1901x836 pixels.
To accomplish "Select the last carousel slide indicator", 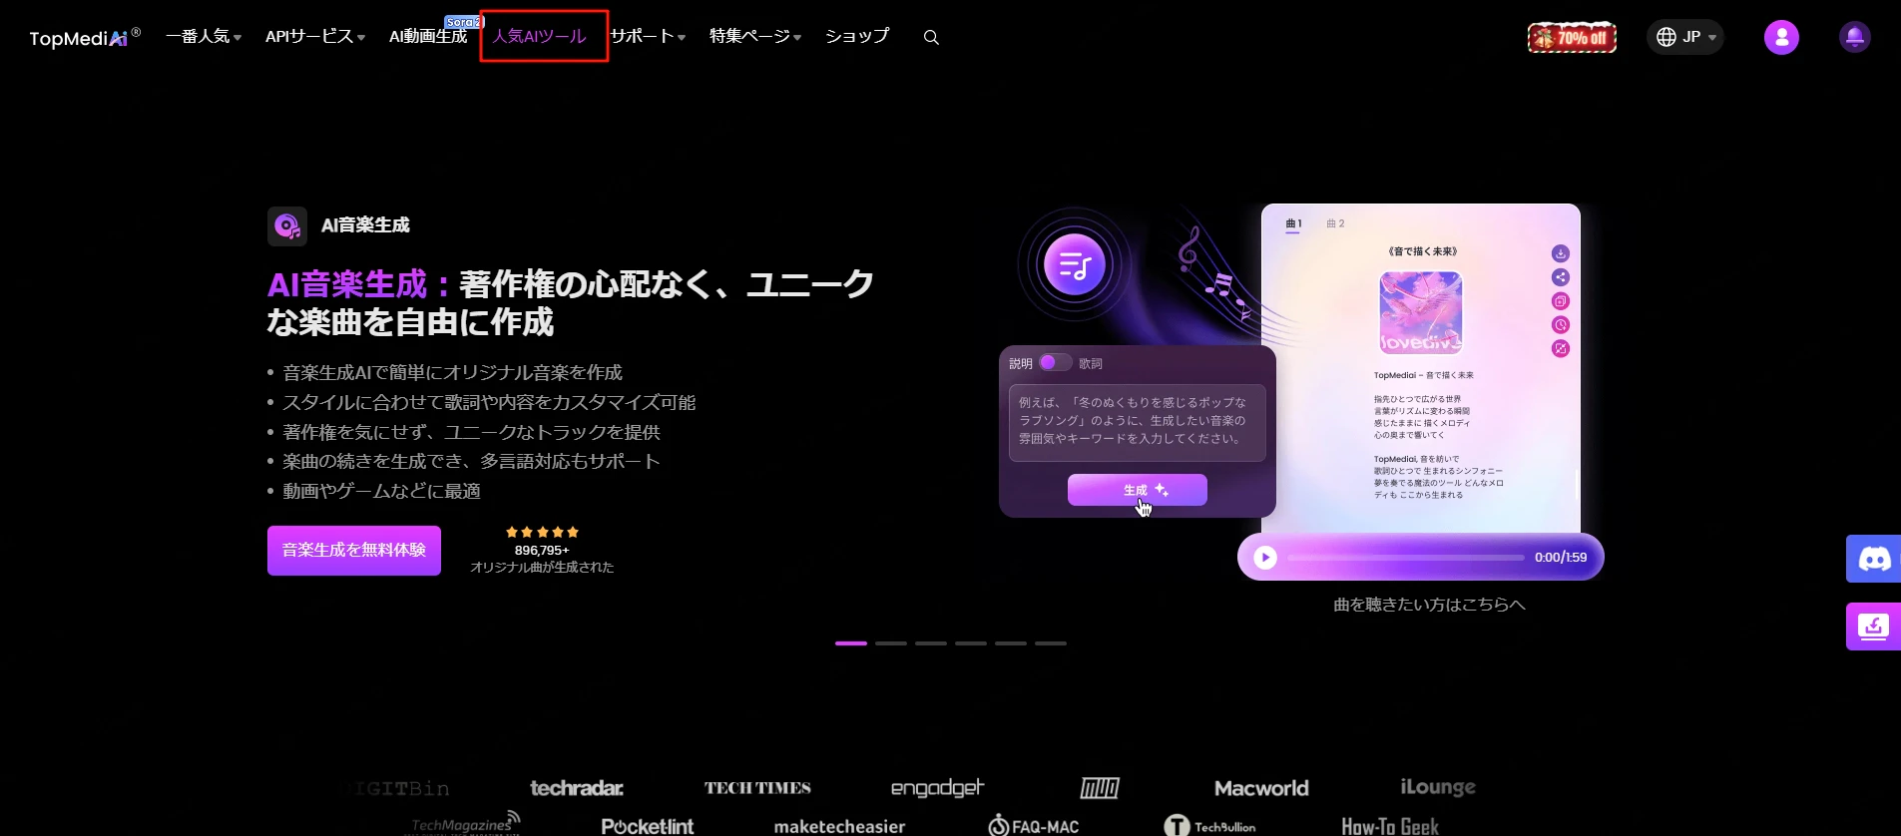I will (x=1051, y=643).
